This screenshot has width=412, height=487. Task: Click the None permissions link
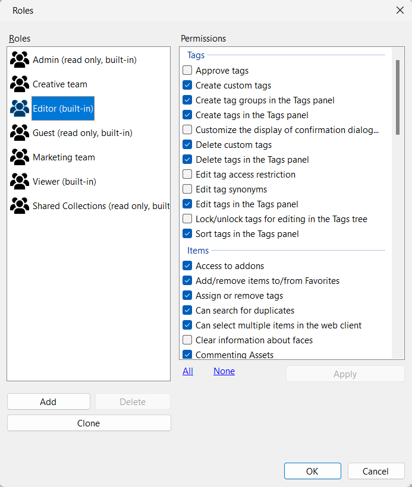pos(224,371)
